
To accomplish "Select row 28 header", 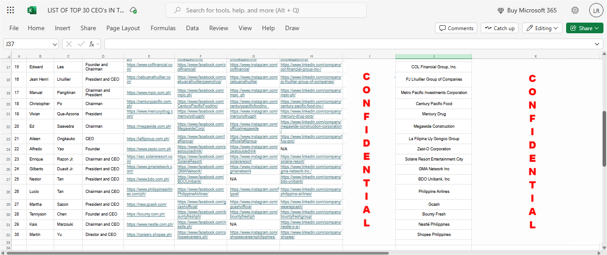I will pos(6,192).
